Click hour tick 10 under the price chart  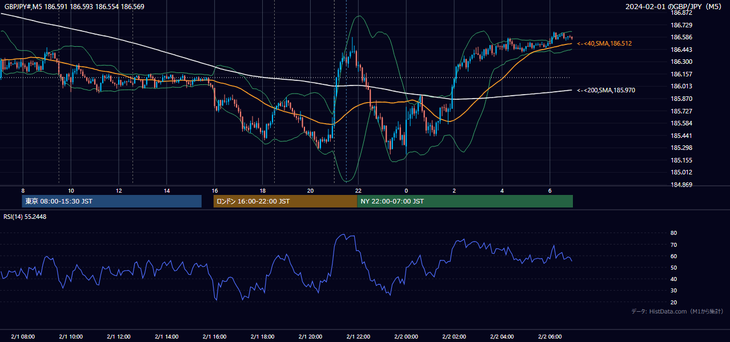pos(71,190)
